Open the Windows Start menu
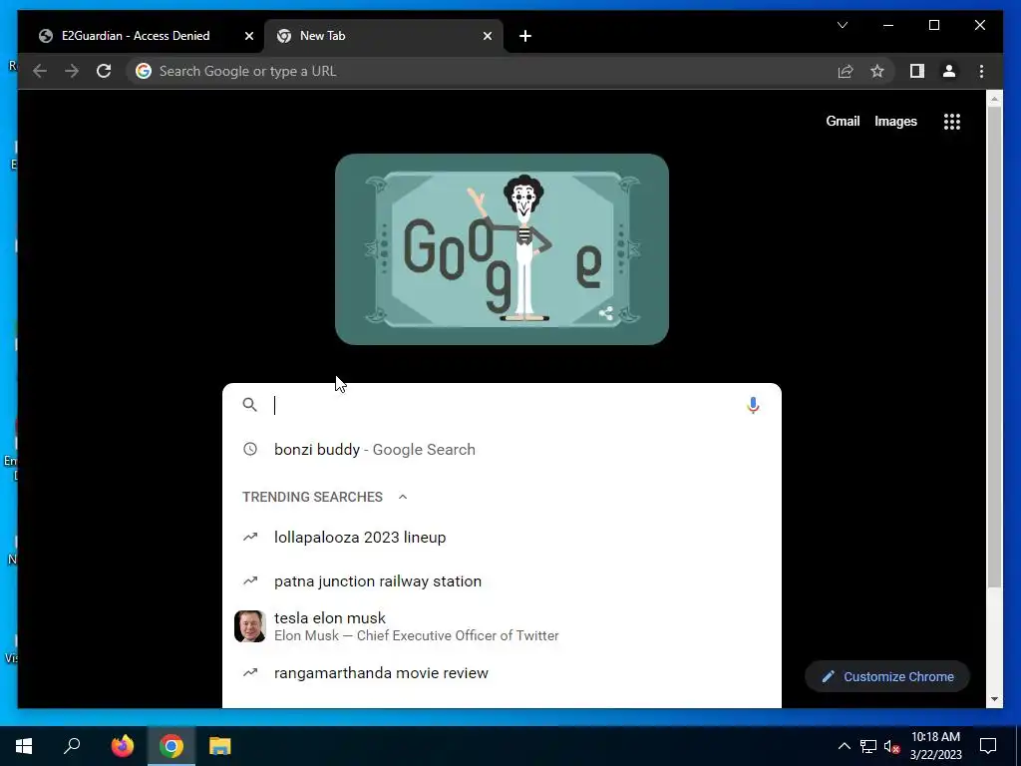 coord(24,746)
